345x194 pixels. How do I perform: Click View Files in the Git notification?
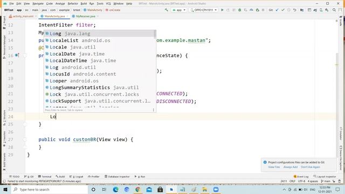[274, 167]
